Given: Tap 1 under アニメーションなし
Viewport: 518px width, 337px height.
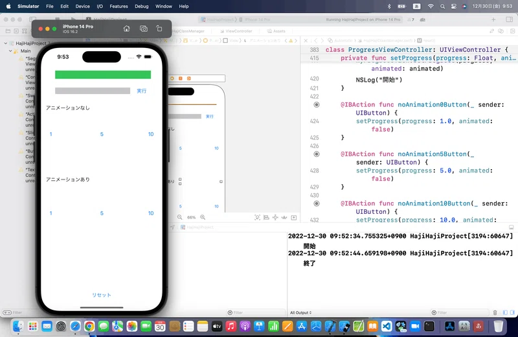Looking at the screenshot, I should (x=51, y=134).
